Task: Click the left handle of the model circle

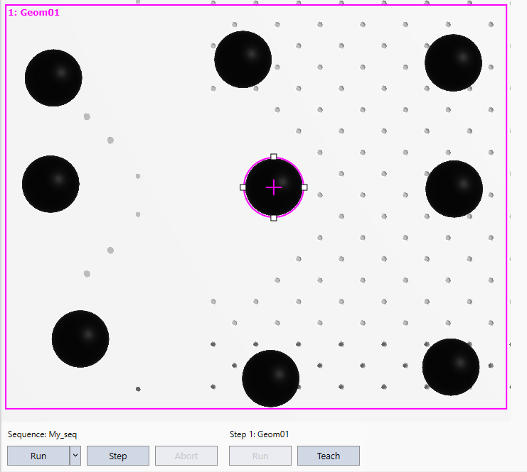Action: click(x=243, y=187)
